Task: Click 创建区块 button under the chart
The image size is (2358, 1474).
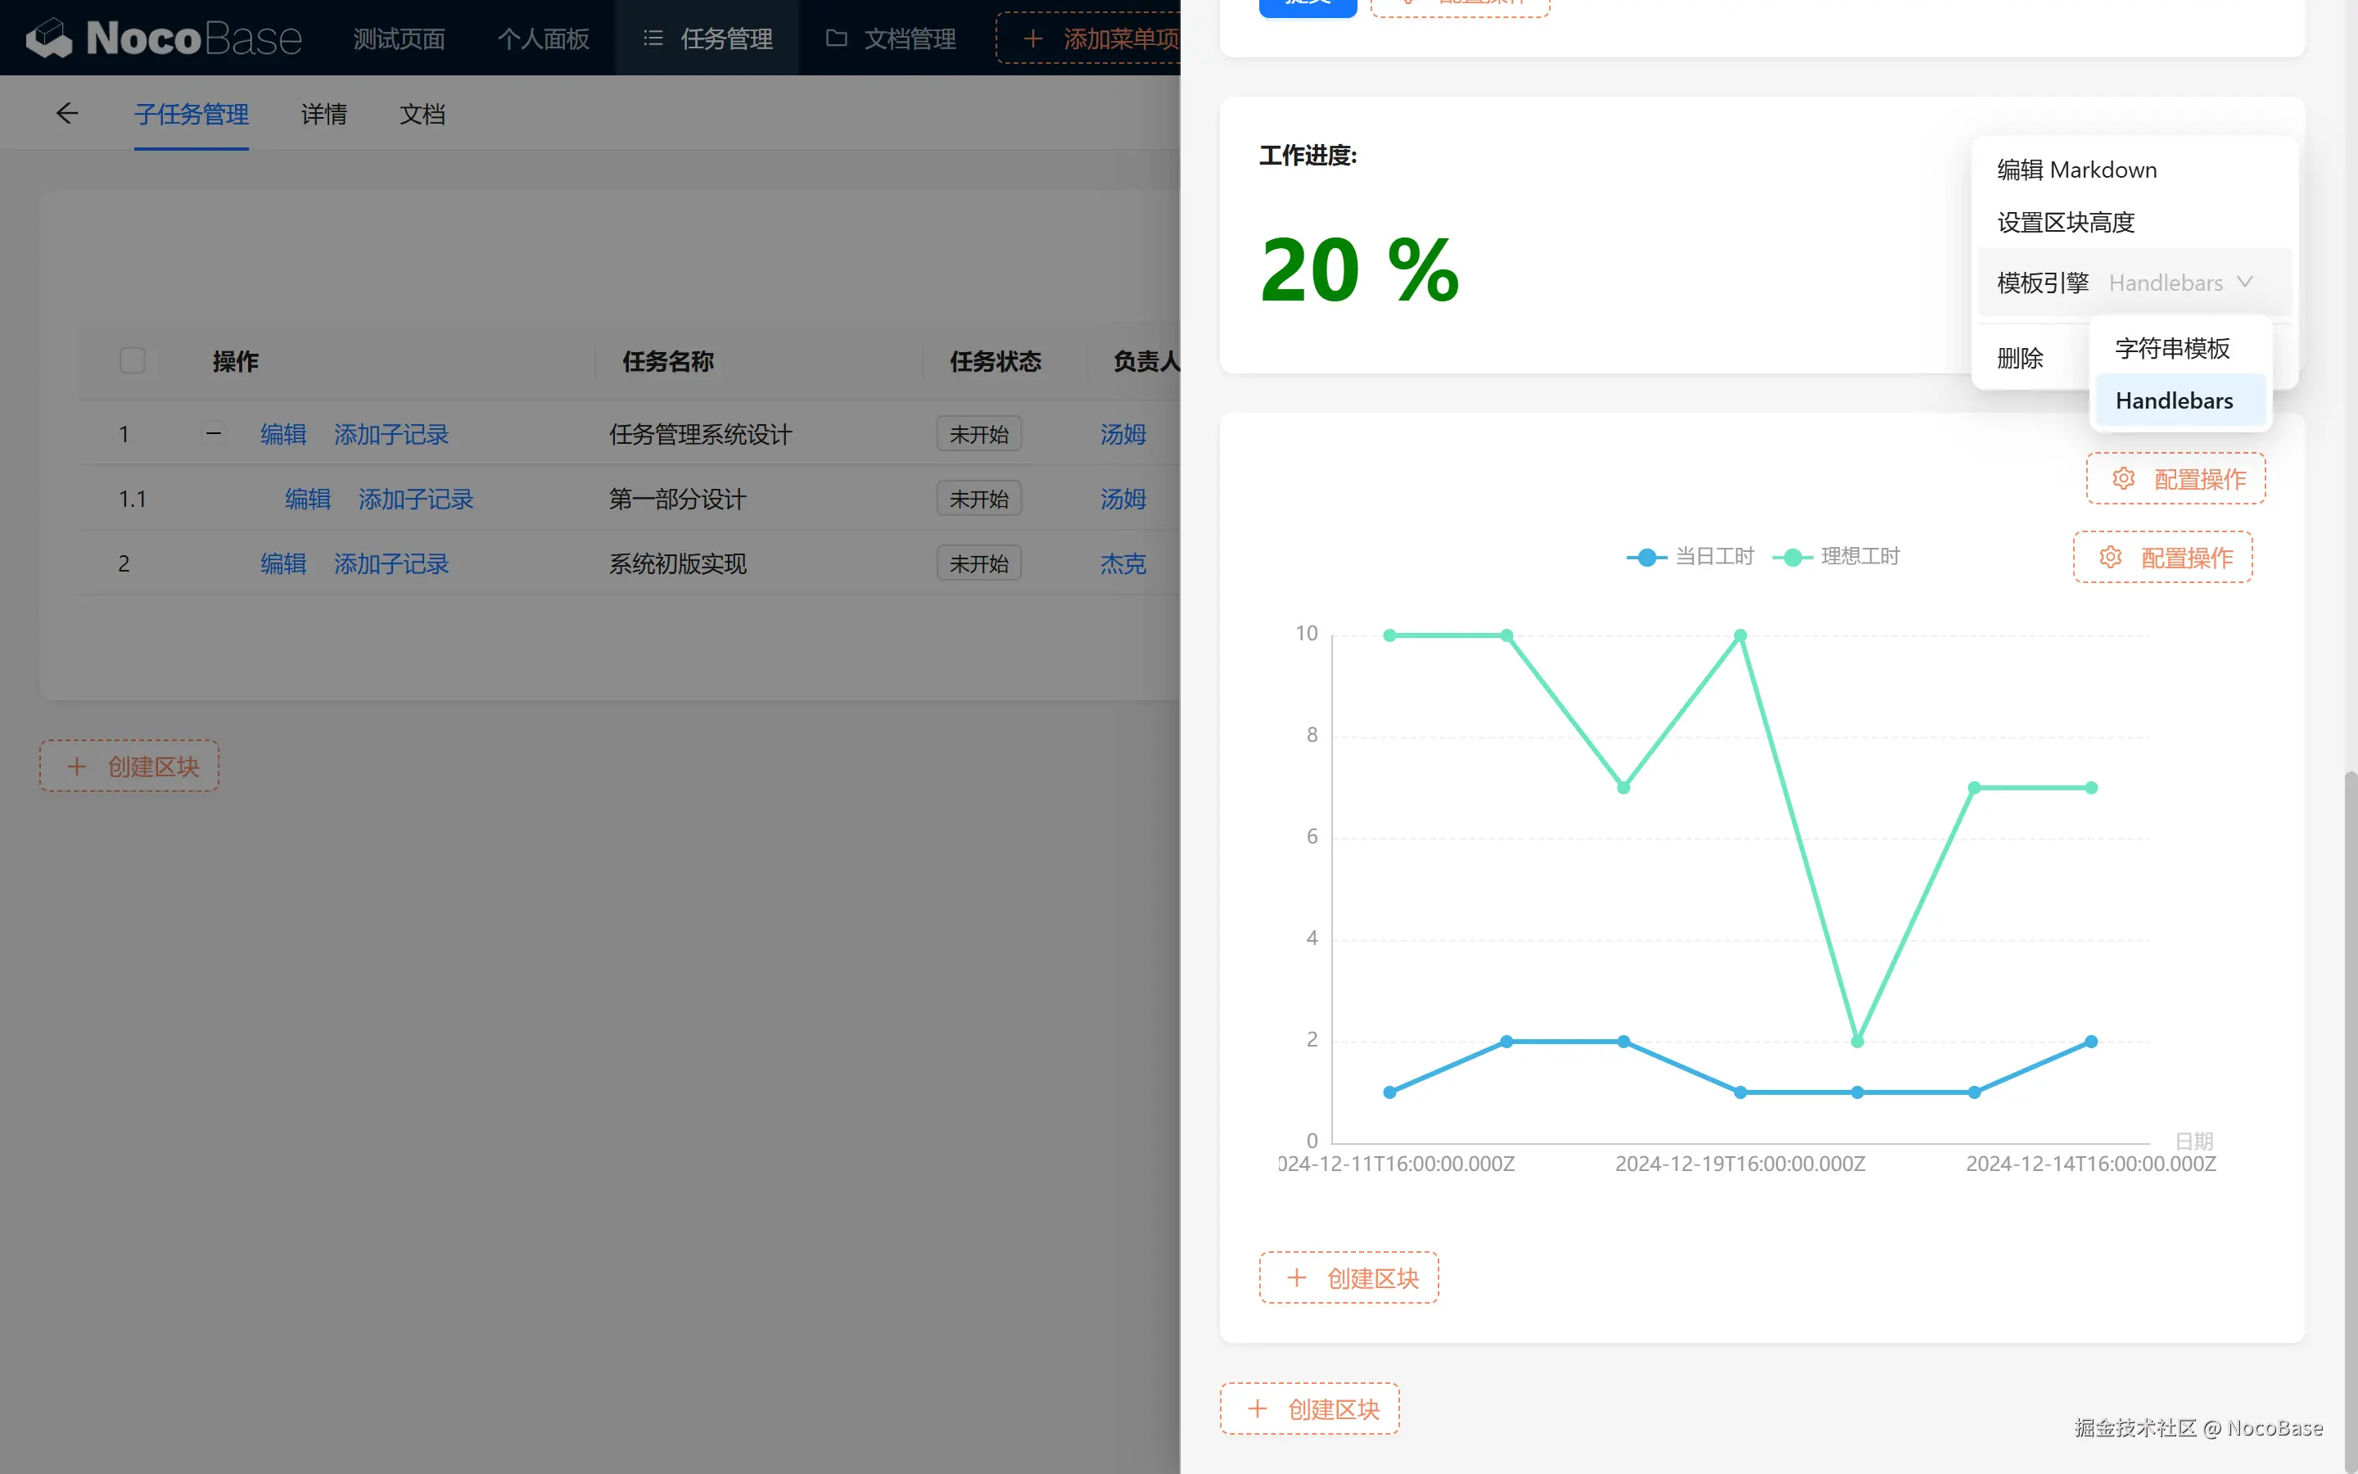Action: [x=1348, y=1277]
